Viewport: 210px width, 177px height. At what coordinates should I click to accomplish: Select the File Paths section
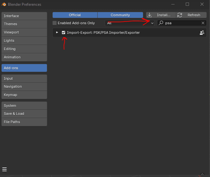click(24, 122)
